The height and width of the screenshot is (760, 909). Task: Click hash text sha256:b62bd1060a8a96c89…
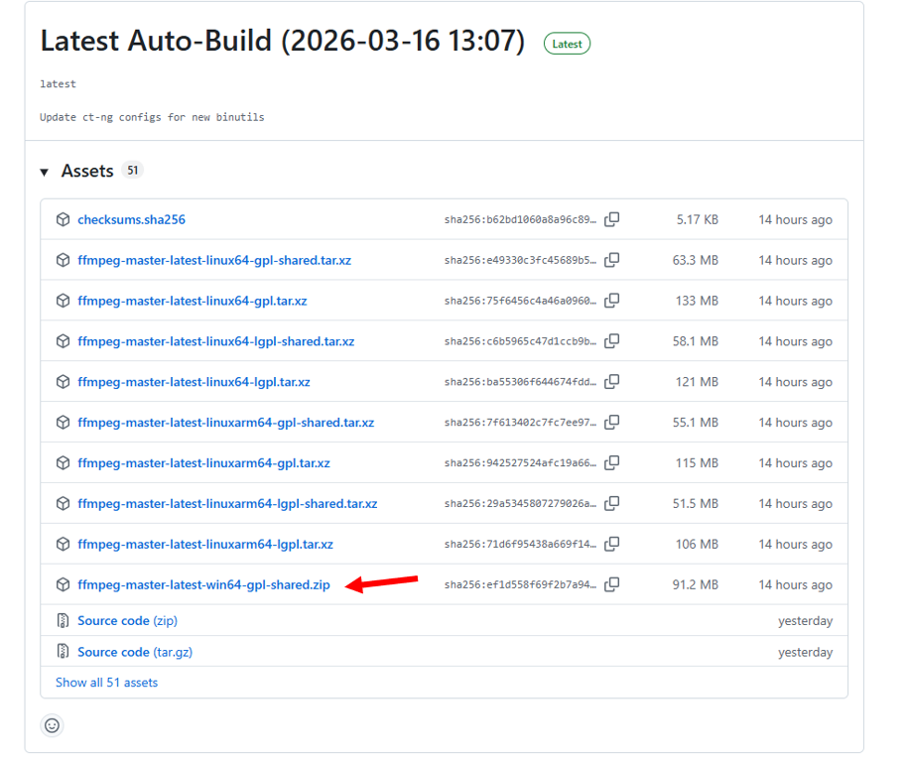tap(520, 219)
